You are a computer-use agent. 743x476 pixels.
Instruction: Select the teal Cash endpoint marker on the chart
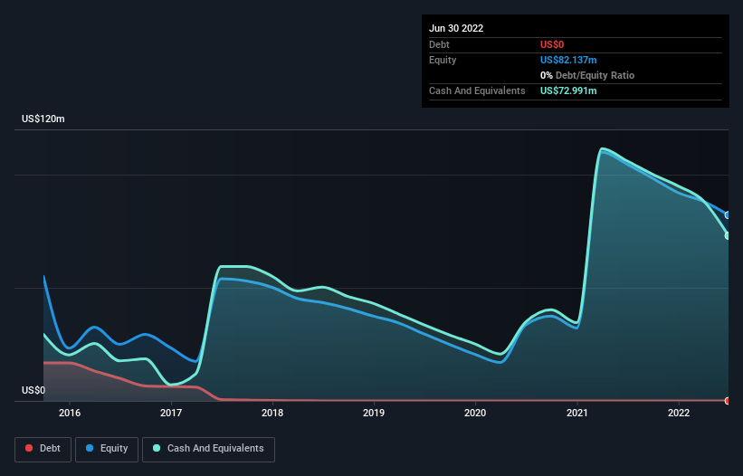click(x=729, y=235)
